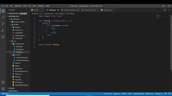Click line 13 export default Rating
Viewport: 172px width, 96px height.
49,45
